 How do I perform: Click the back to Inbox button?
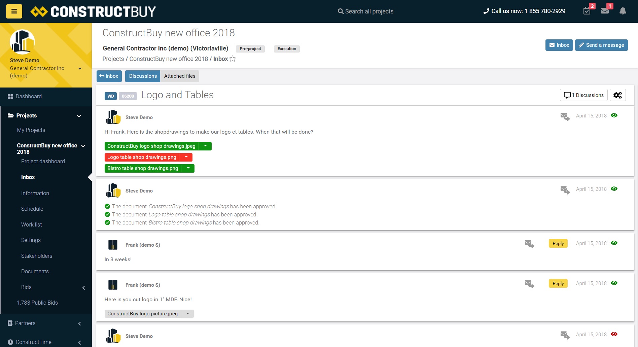point(109,76)
